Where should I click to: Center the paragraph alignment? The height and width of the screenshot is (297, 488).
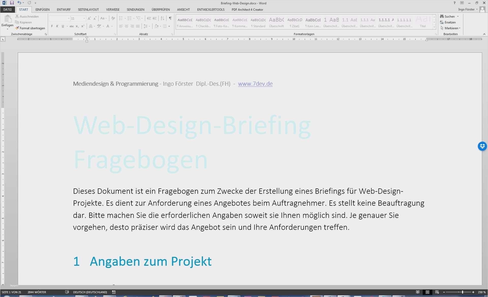coord(126,26)
